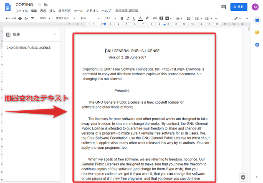Run spell check tool

[26, 18]
